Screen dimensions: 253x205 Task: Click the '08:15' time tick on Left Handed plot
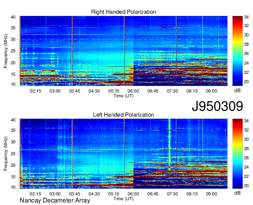pyautogui.click(x=192, y=194)
